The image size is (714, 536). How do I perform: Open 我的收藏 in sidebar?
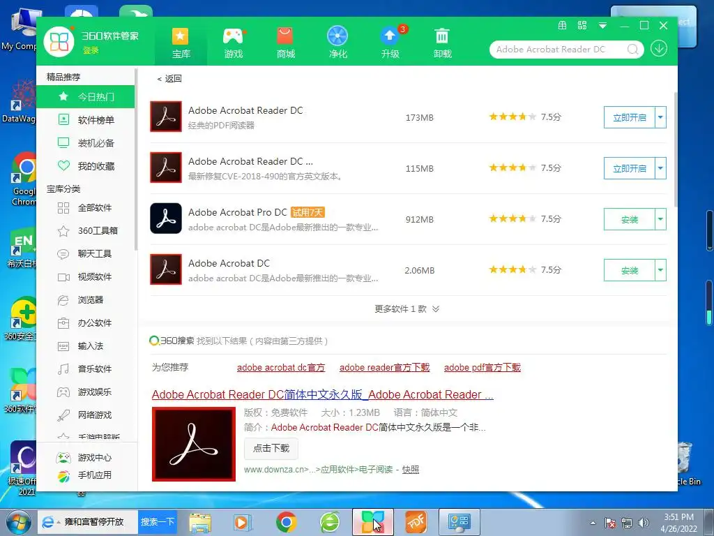tap(86, 166)
